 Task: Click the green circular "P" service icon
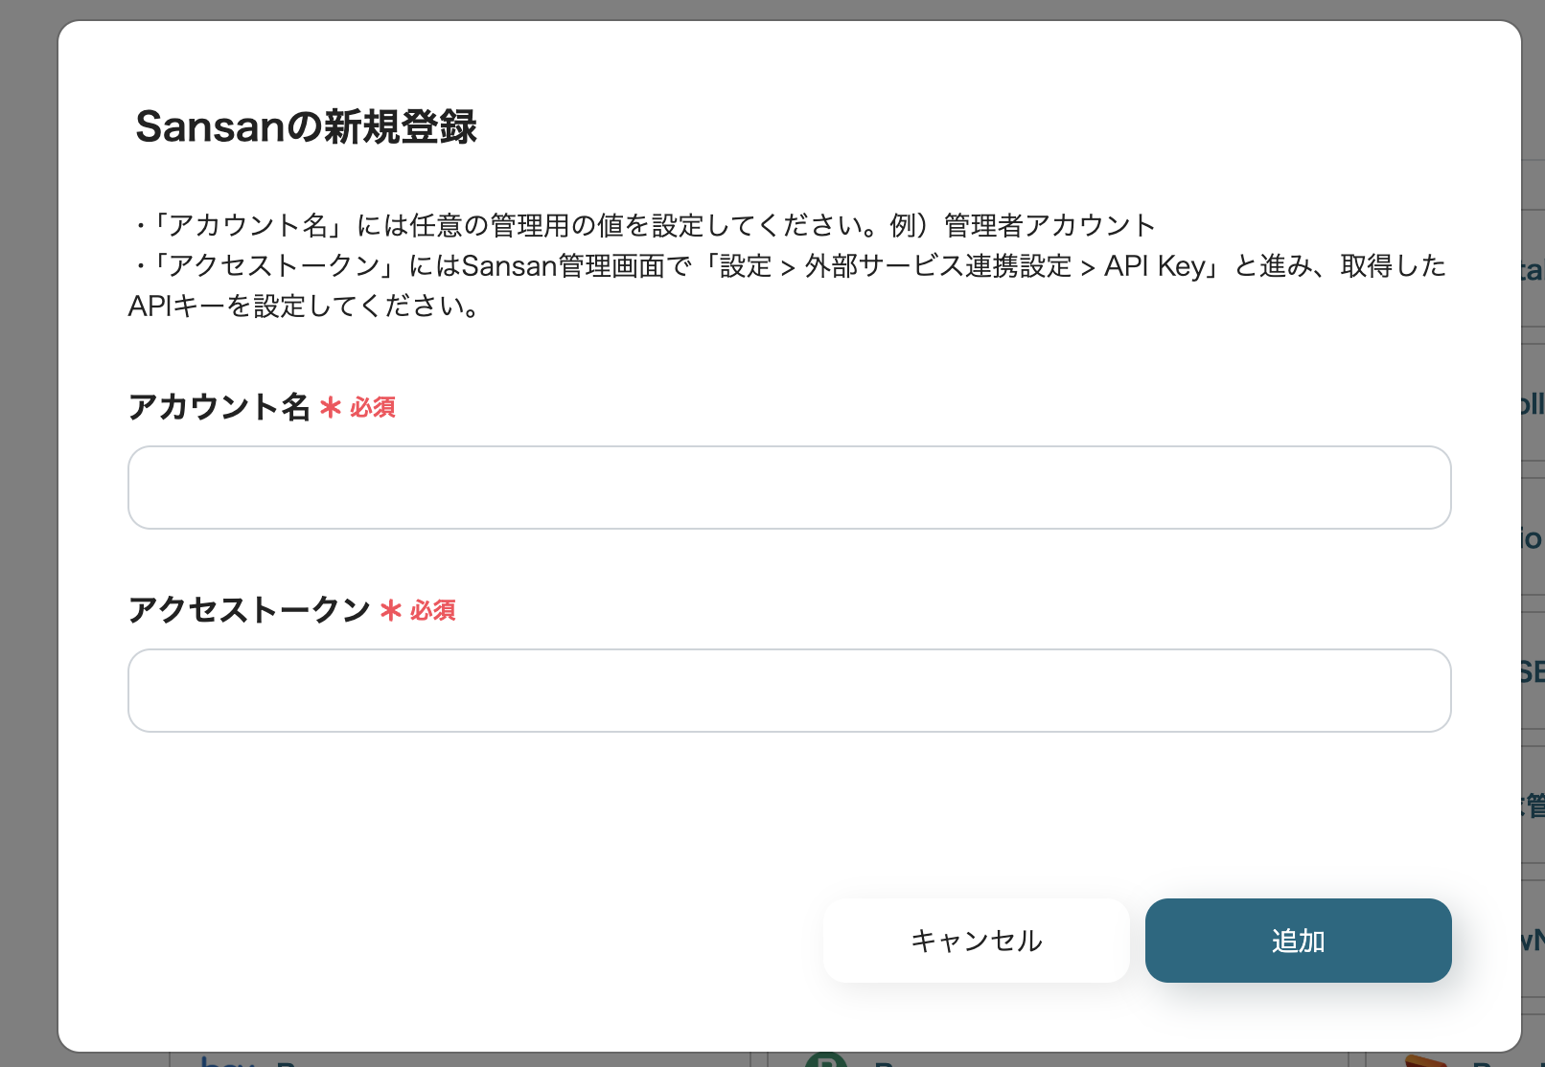point(826,1059)
